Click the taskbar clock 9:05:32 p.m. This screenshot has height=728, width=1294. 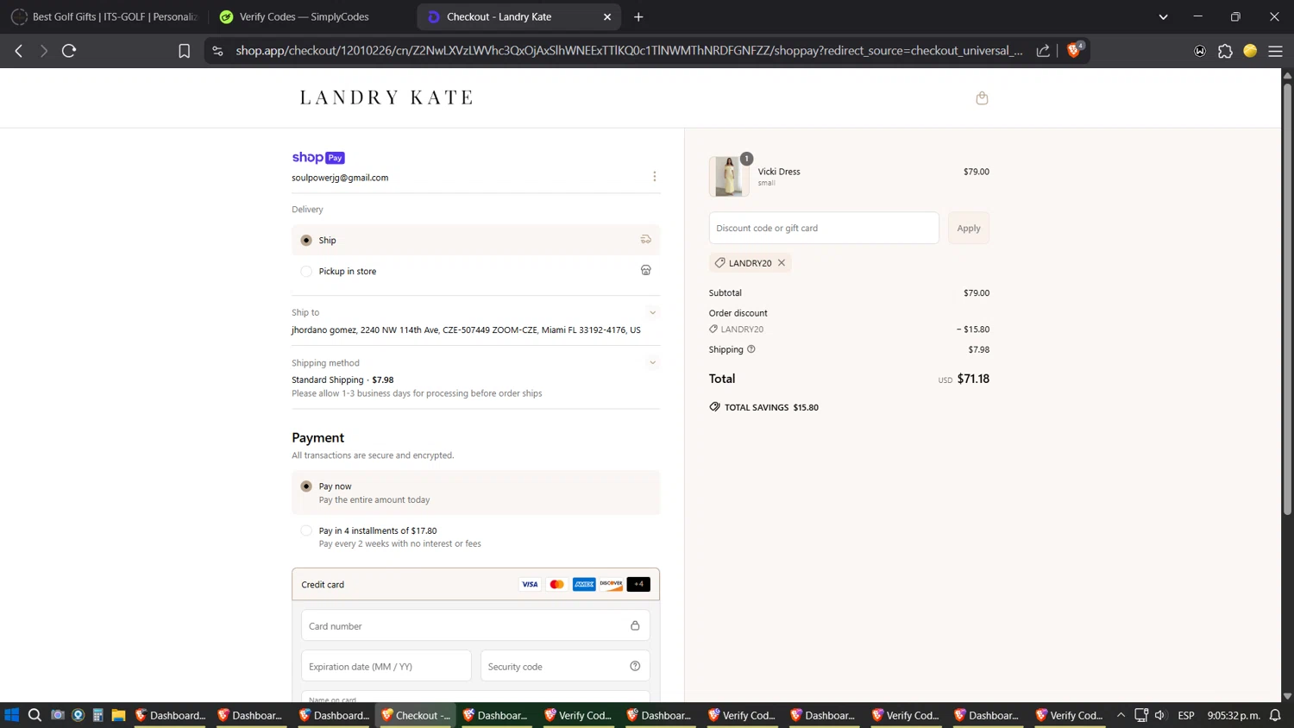(1234, 715)
